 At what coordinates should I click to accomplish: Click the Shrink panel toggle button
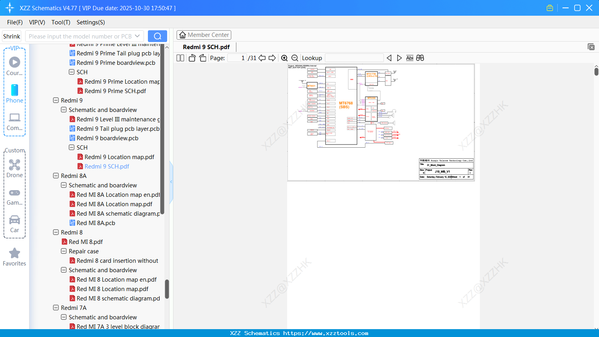(x=12, y=37)
